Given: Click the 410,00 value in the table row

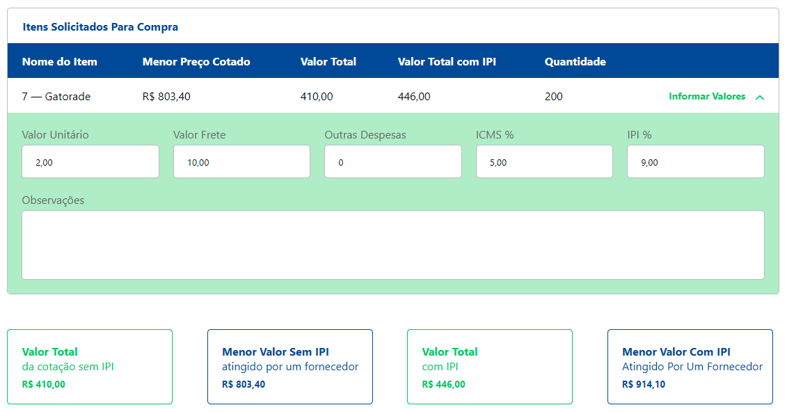Looking at the screenshot, I should click(x=317, y=96).
